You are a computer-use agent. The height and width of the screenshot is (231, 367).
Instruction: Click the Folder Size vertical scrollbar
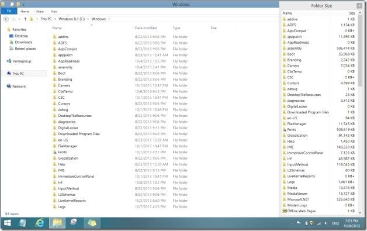[360, 50]
